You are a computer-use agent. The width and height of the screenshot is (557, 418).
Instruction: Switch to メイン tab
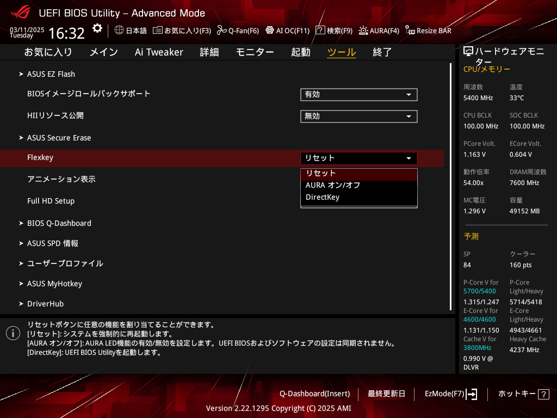pos(104,52)
